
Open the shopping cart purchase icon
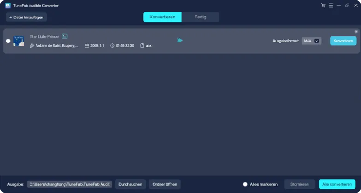323,6
